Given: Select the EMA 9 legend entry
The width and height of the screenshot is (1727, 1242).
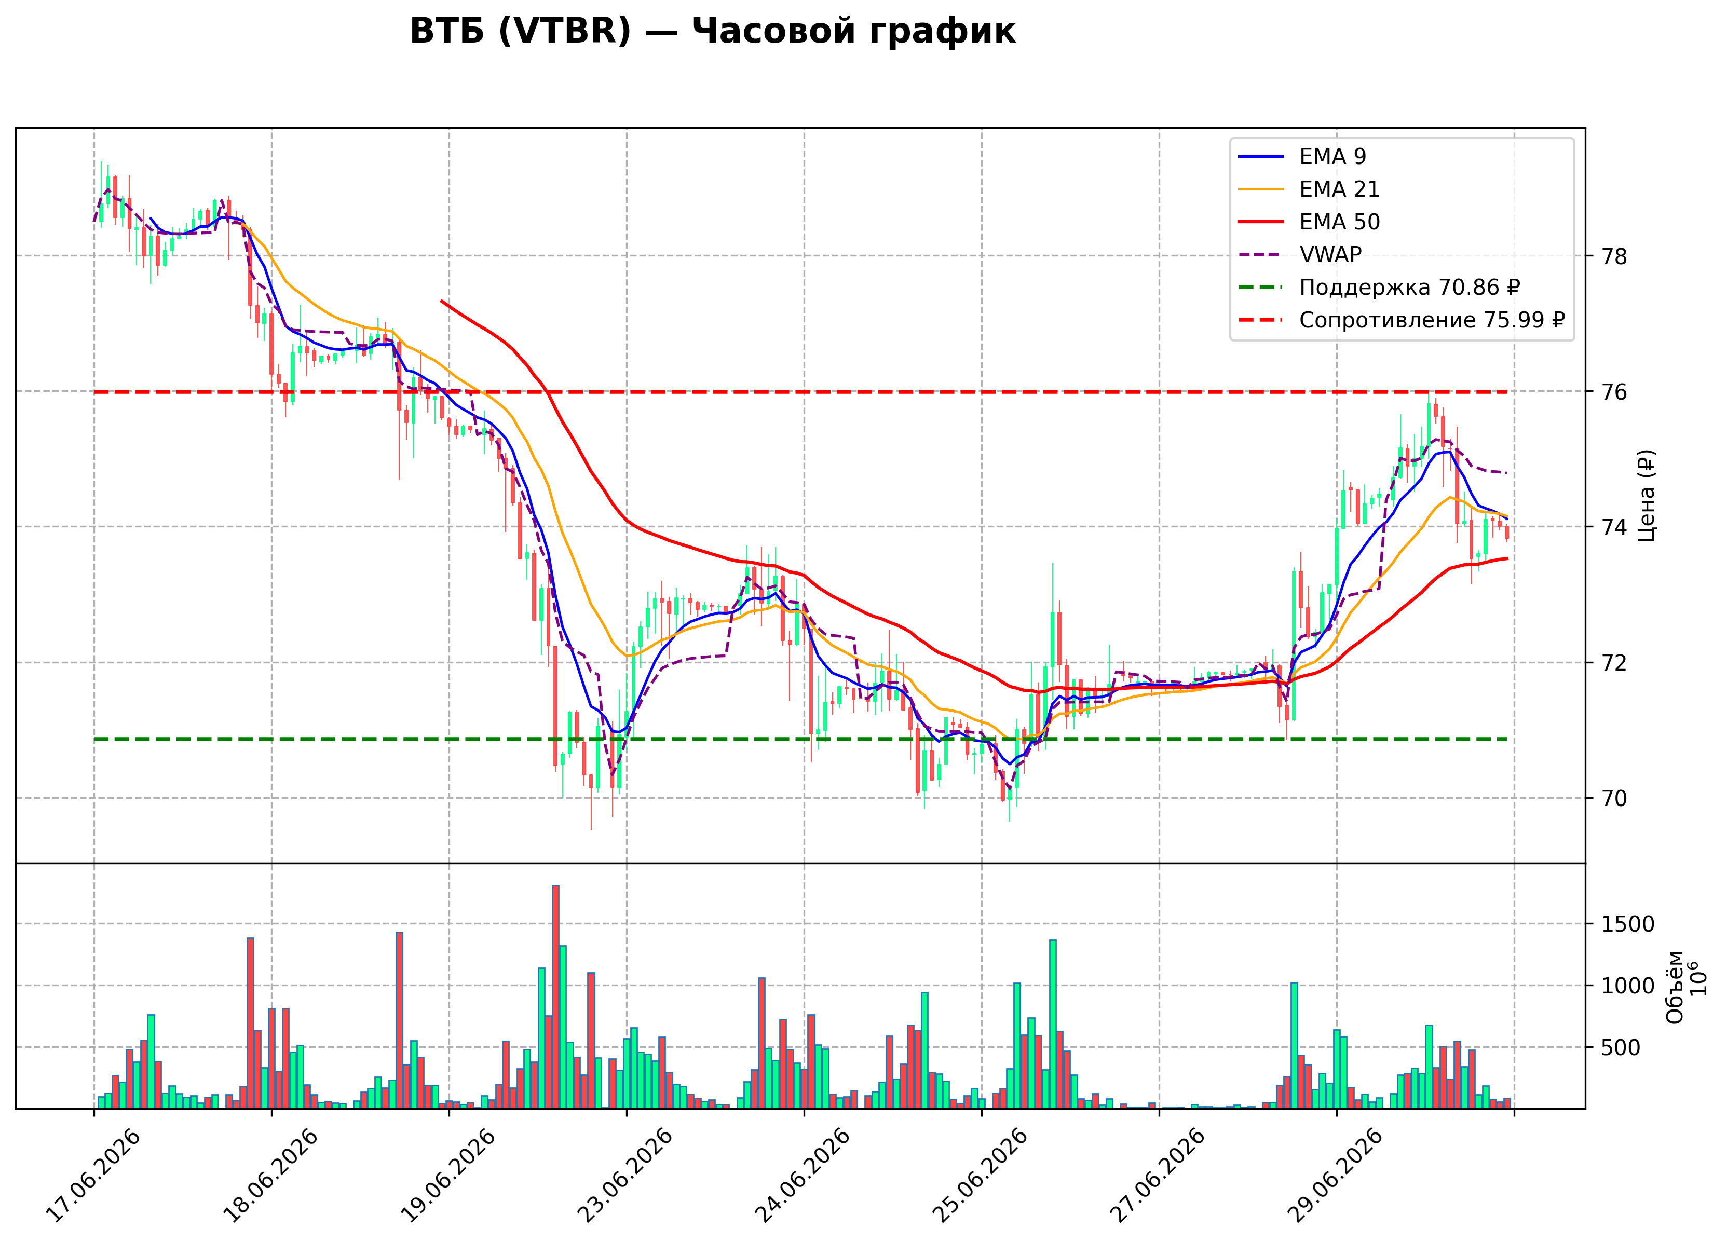Looking at the screenshot, I should 1302,156.
